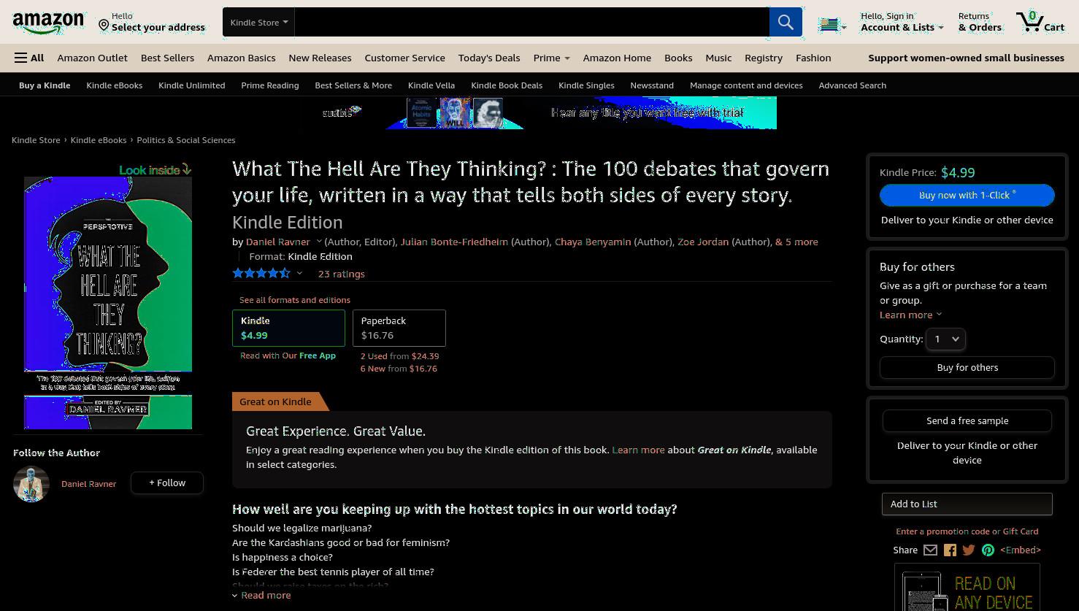Screen dimensions: 1079x611
Task: Open the Add to List dropdown
Action: [x=967, y=504]
